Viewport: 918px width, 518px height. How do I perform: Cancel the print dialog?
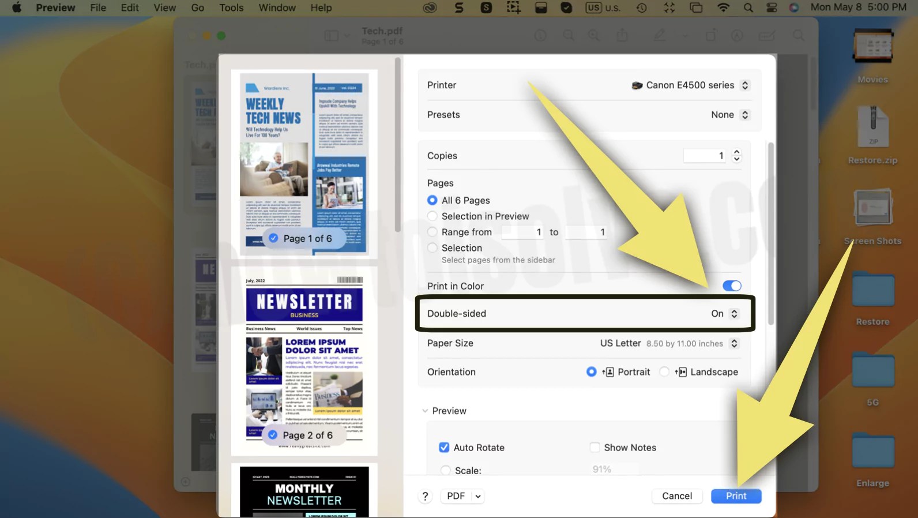(677, 496)
